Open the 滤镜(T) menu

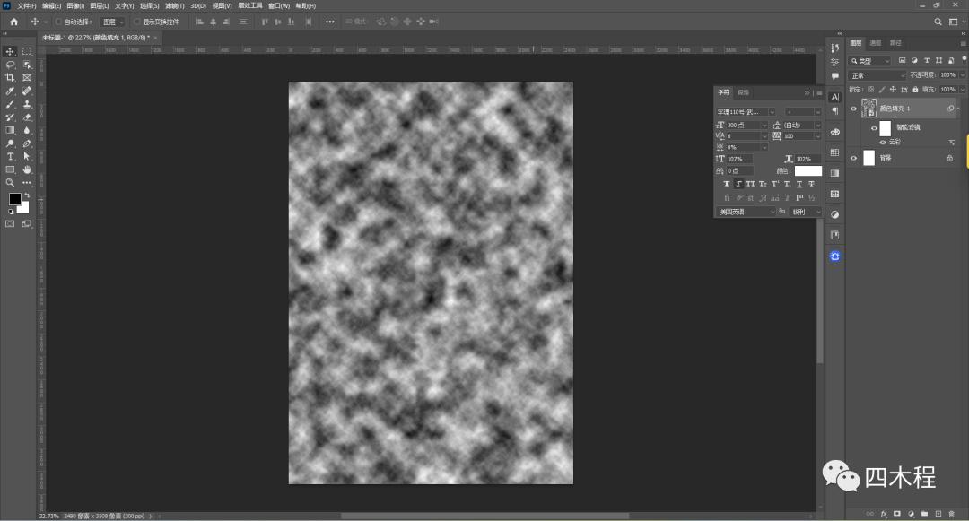(174, 5)
